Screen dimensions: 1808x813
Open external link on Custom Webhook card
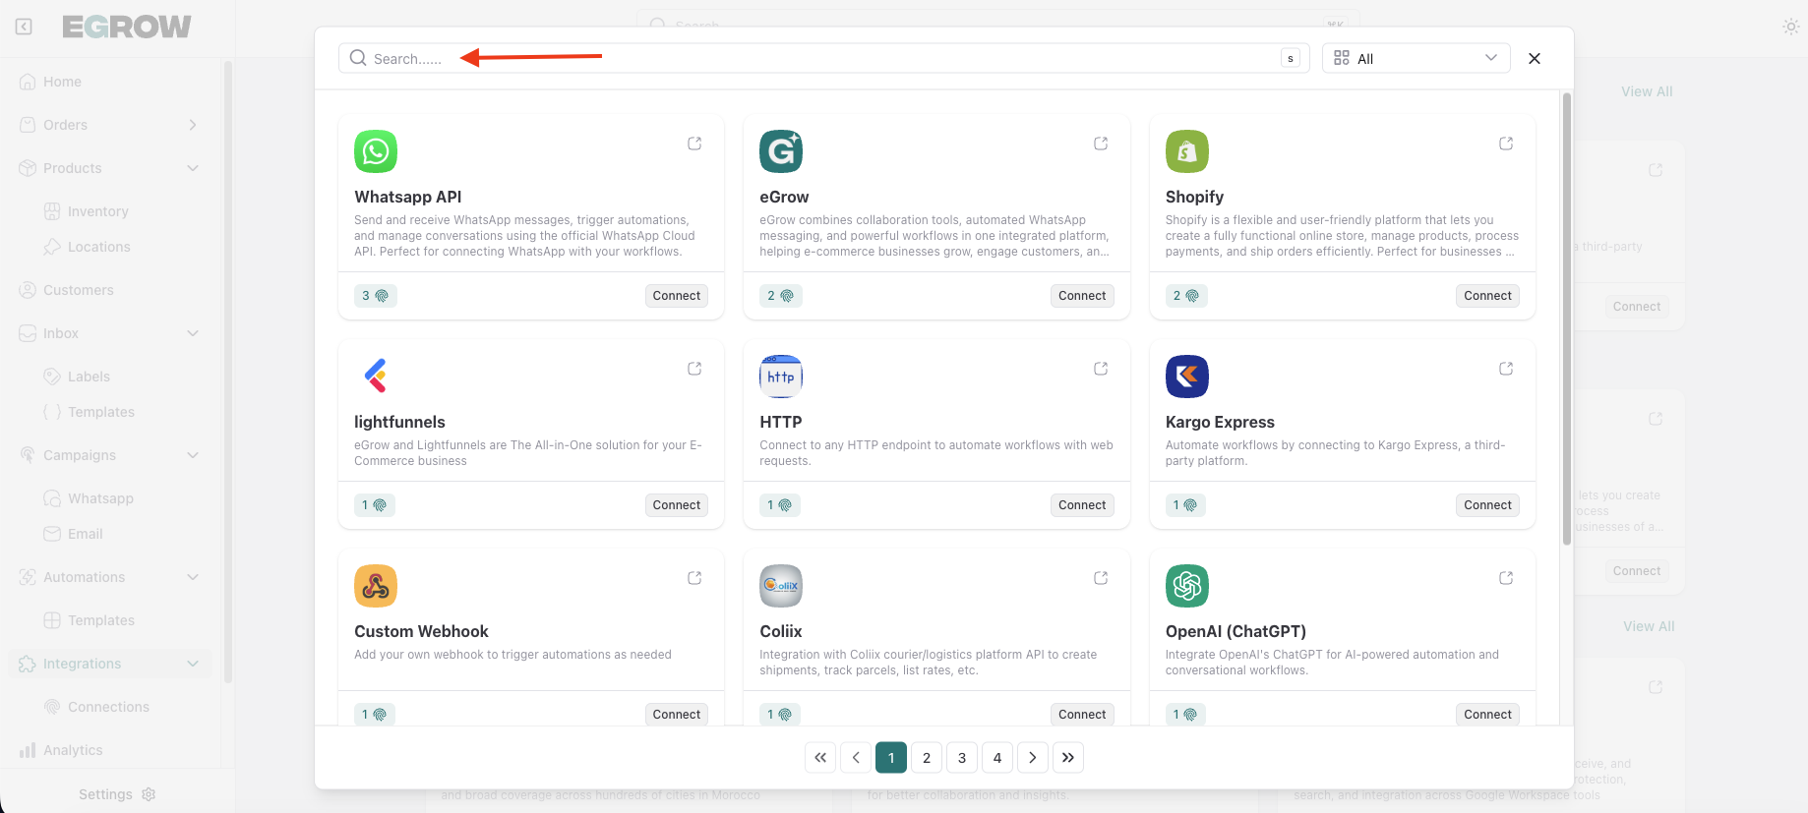click(694, 578)
